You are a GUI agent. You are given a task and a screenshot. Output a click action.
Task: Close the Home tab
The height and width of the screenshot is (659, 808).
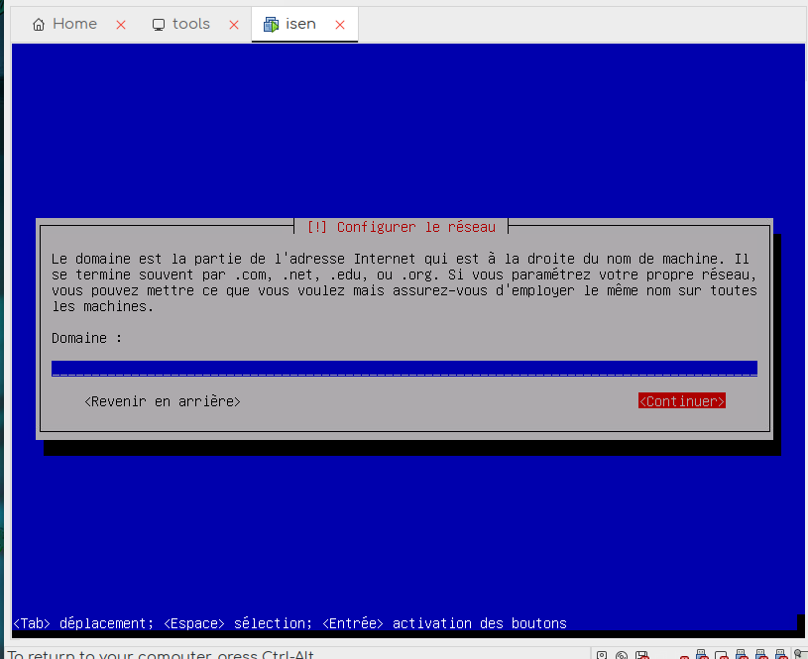click(x=121, y=25)
